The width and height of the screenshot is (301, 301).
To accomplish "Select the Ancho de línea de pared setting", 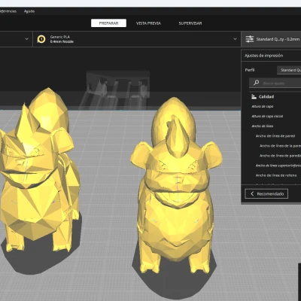I will [x=275, y=136].
